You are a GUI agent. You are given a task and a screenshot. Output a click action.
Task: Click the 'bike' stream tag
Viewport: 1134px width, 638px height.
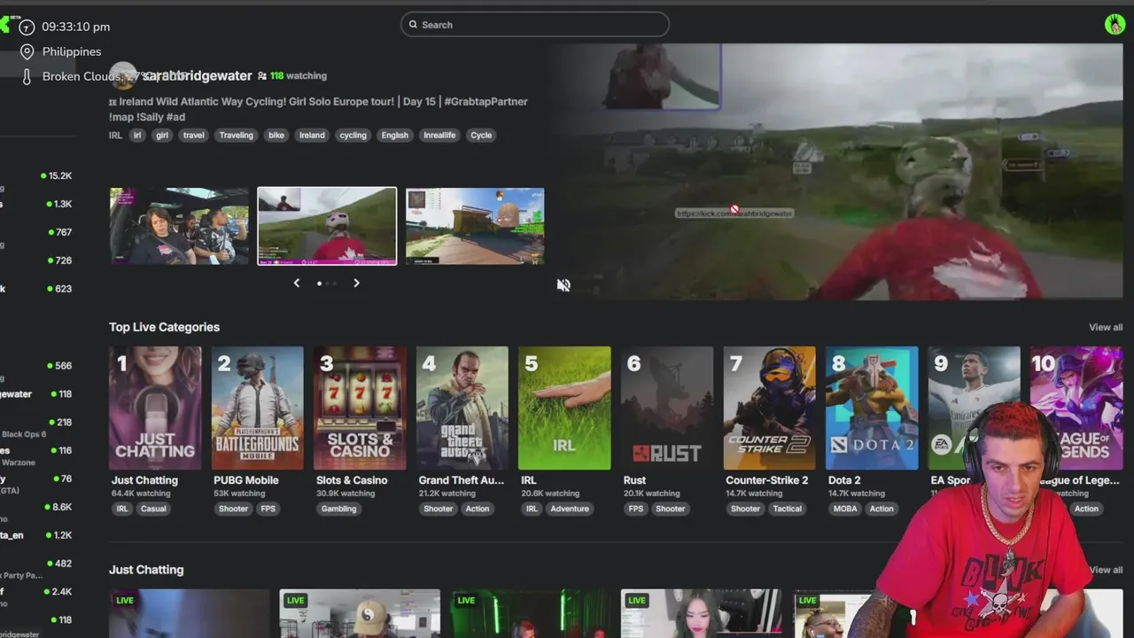click(276, 136)
